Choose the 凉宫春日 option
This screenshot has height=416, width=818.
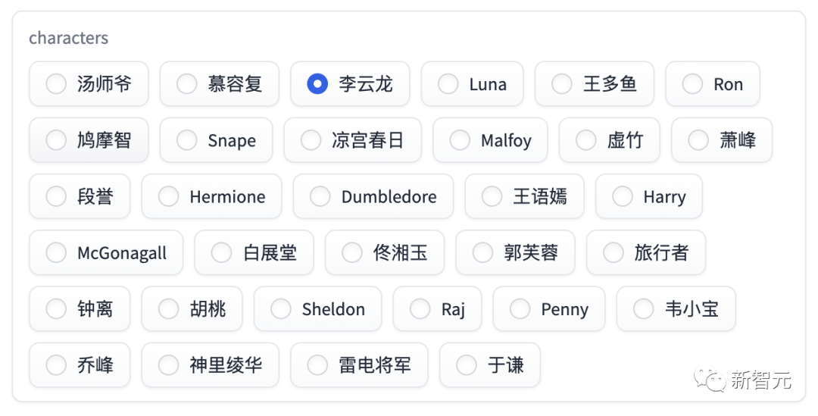pos(353,140)
